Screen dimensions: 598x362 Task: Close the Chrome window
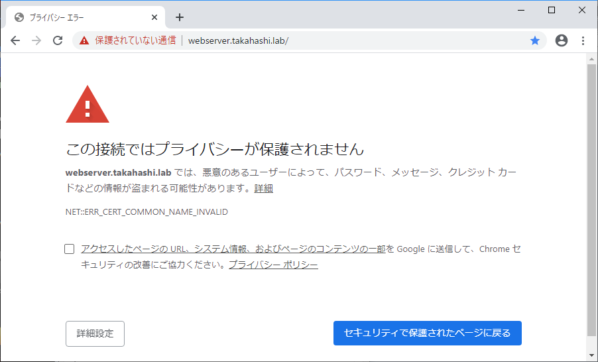click(582, 11)
